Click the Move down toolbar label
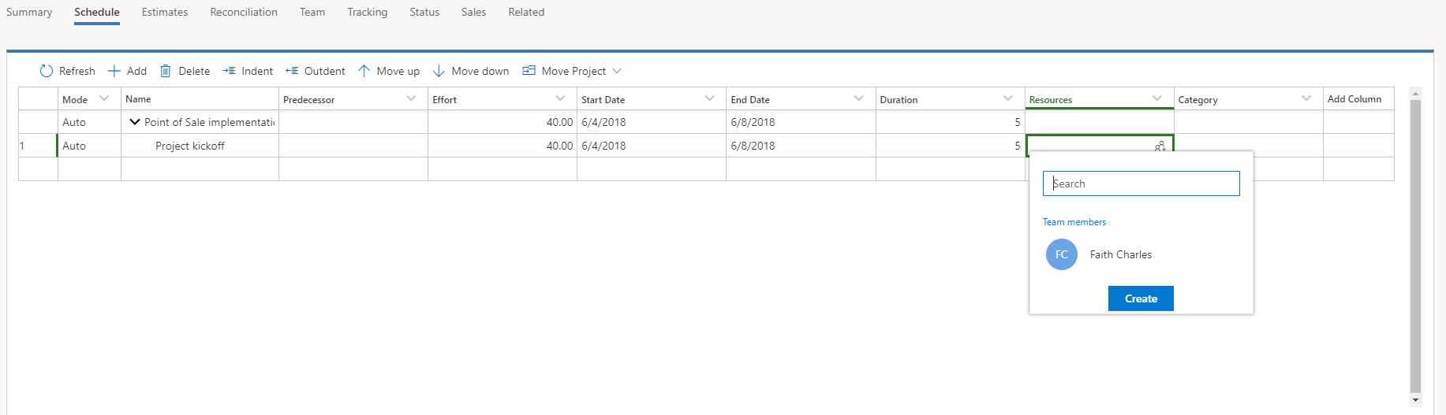This screenshot has height=415, width=1446. 480,71
